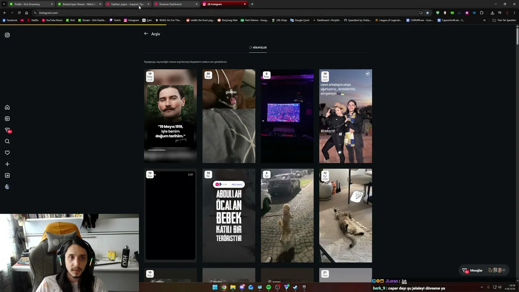The width and height of the screenshot is (519, 292).
Task: Open Chrome extensions puzzle icon
Action: pos(482,13)
